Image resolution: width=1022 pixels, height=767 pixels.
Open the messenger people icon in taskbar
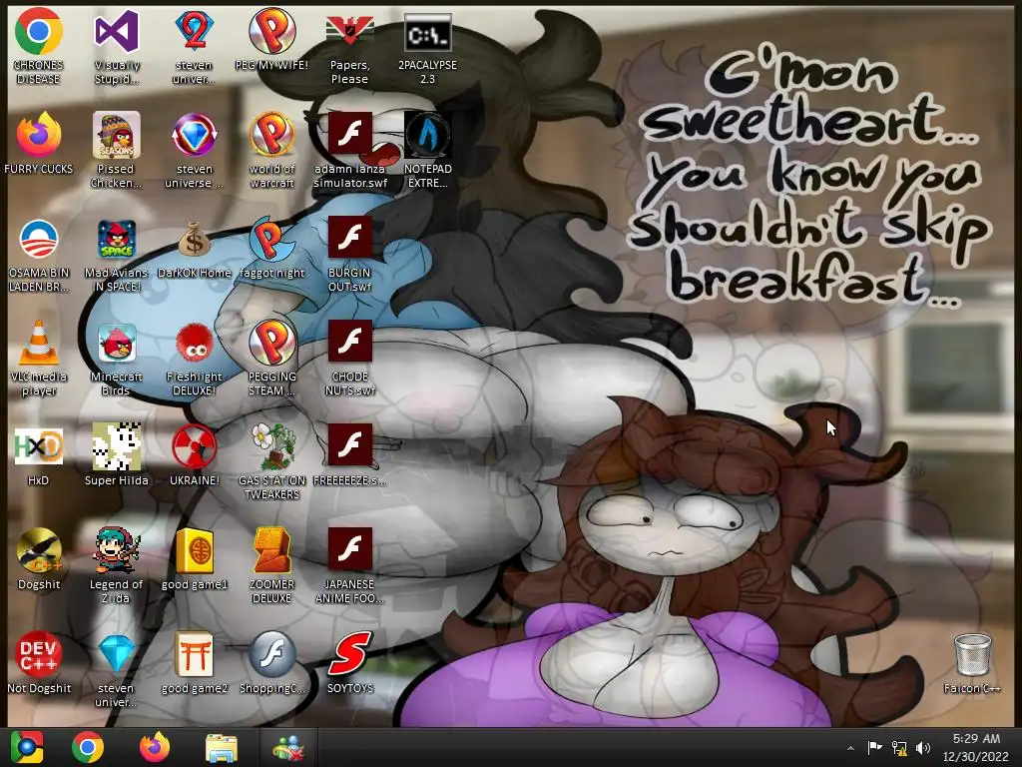point(288,747)
